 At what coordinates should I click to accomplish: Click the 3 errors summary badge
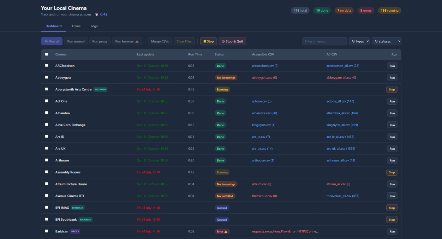coord(366,10)
